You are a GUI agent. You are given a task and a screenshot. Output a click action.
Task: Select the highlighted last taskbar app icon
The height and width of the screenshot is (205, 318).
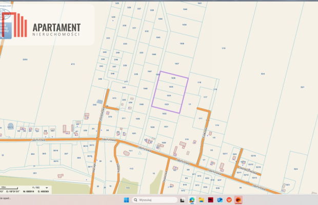click(x=239, y=199)
